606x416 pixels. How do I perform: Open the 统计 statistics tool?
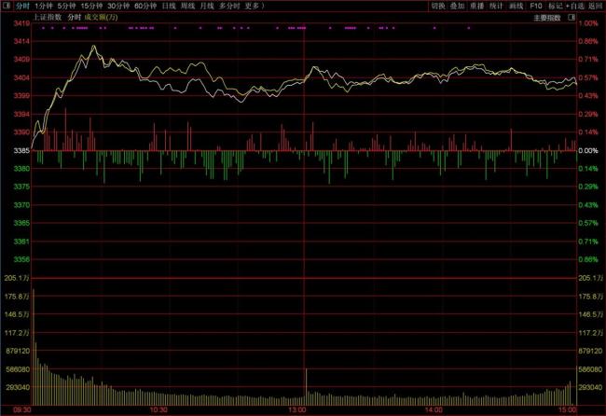pyautogui.click(x=496, y=6)
